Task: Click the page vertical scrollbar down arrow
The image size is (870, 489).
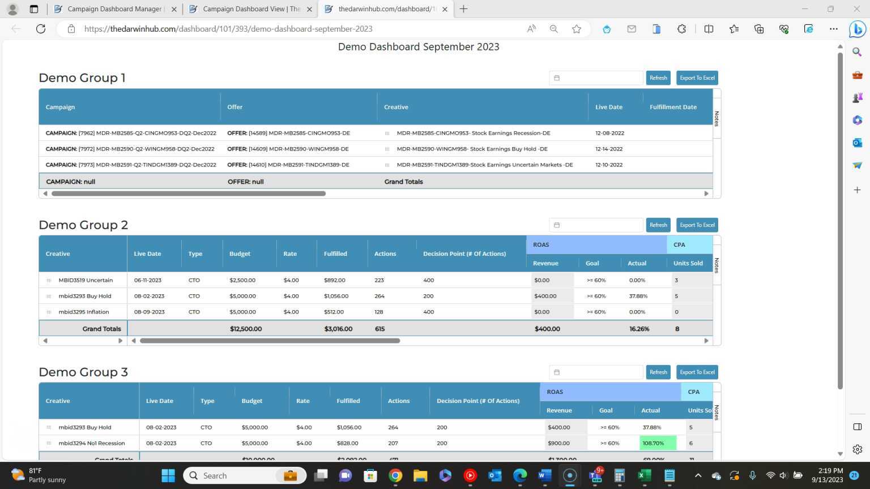Action: 840,454
